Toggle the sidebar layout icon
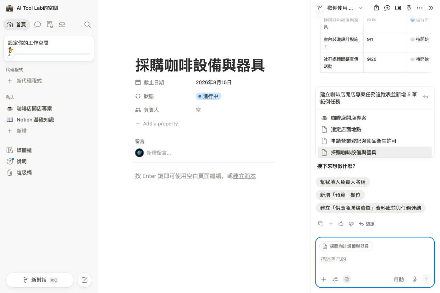Image resolution: width=440 pixels, height=293 pixels. coord(398,8)
